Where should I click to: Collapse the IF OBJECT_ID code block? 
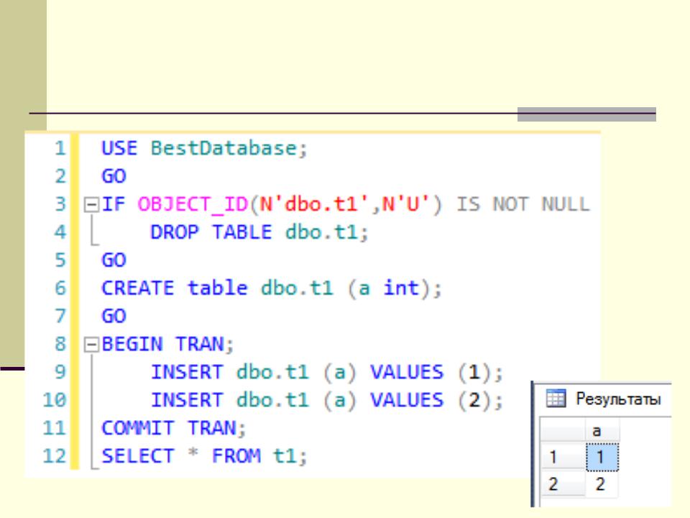pos(88,205)
